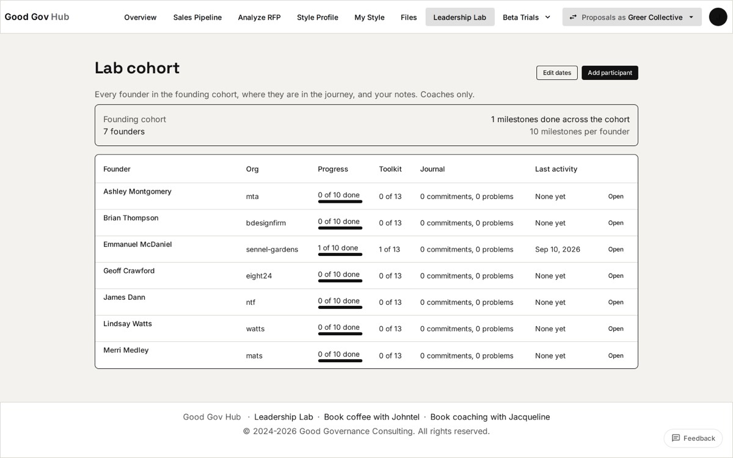Click the swap arrows icon beside Proposals

point(573,17)
